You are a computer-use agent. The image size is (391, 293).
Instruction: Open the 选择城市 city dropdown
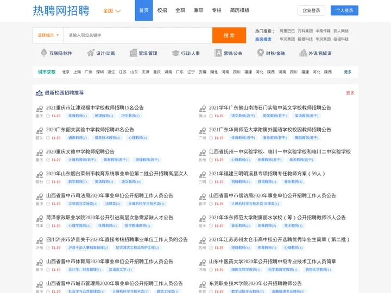click(48, 35)
